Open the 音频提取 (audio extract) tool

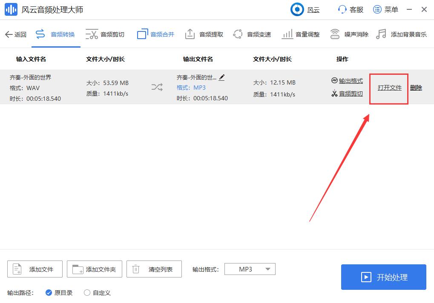click(204, 35)
